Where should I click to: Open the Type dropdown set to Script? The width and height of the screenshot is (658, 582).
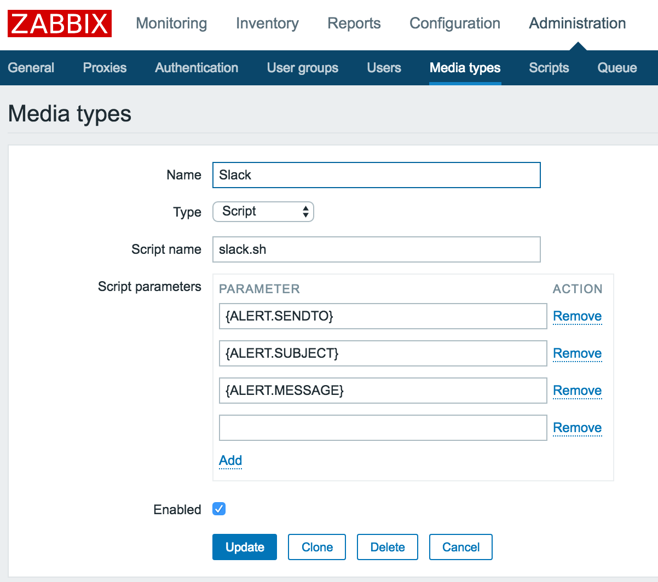[263, 212]
